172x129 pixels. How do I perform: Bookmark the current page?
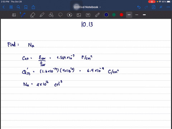click(x=26, y=7)
